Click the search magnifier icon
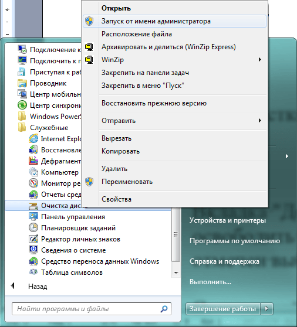The width and height of the screenshot is (297, 327). pyautogui.click(x=164, y=309)
